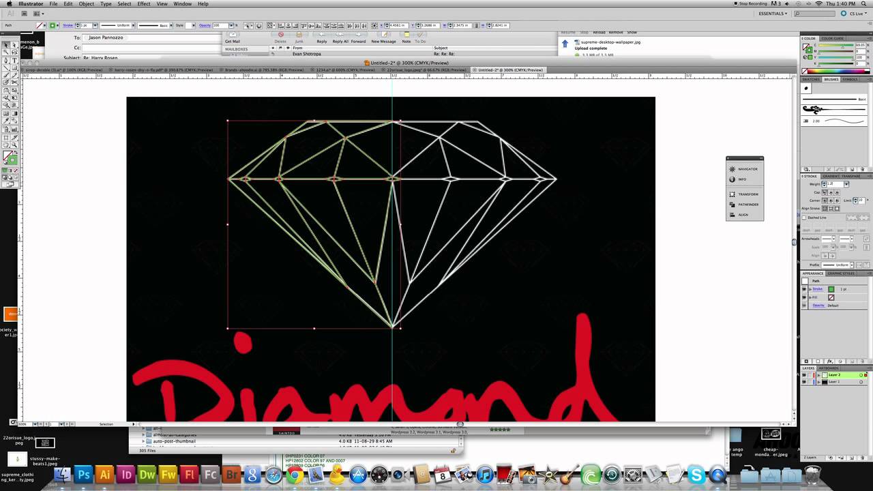Open the Object menu

[87, 4]
